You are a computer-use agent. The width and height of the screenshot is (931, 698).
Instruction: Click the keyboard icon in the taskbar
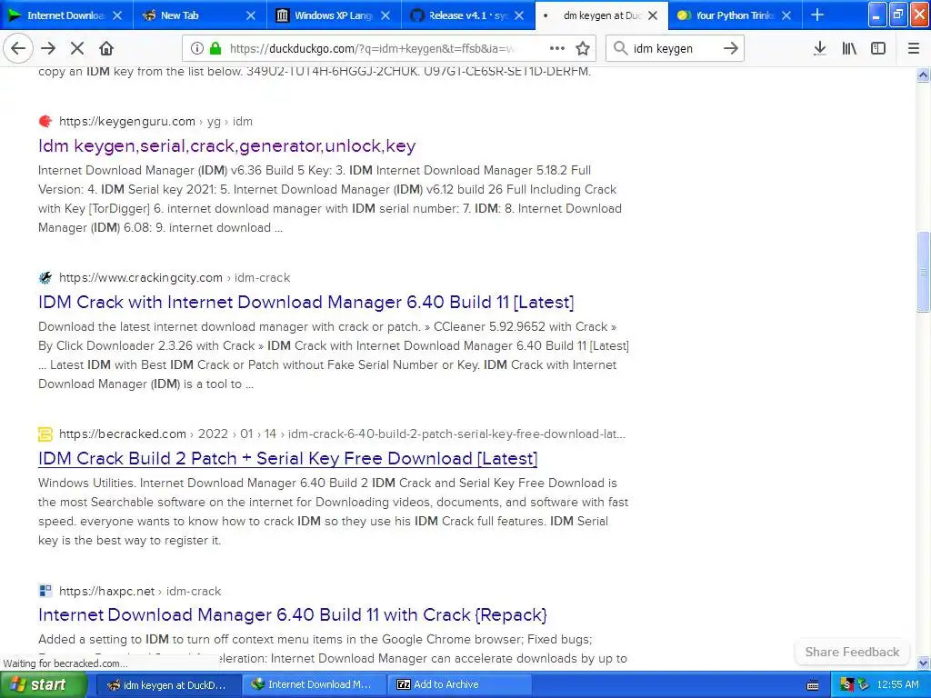[813, 685]
